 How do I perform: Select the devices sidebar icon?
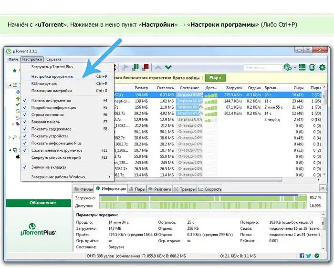(15, 150)
